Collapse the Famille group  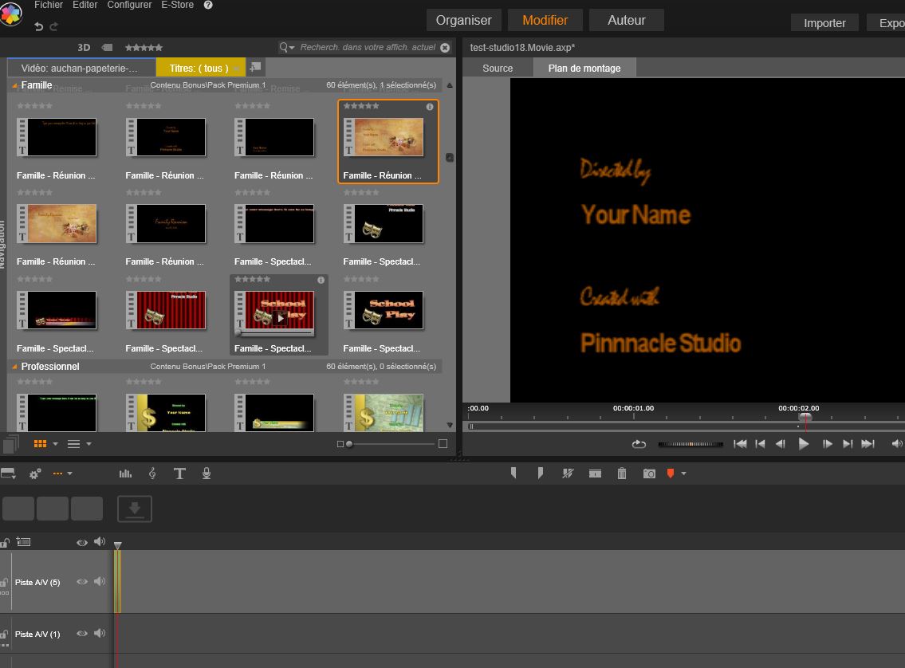click(x=14, y=85)
